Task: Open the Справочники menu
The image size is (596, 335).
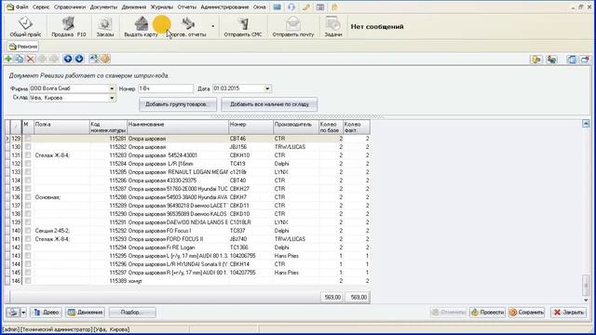Action: point(70,7)
